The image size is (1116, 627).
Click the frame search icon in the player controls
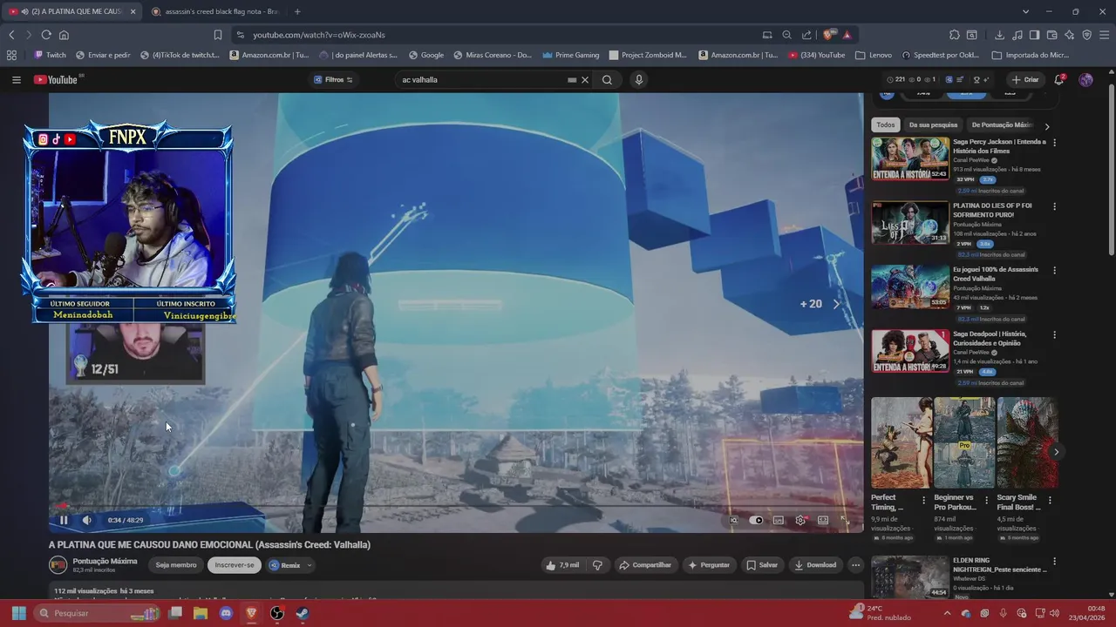pos(733,520)
